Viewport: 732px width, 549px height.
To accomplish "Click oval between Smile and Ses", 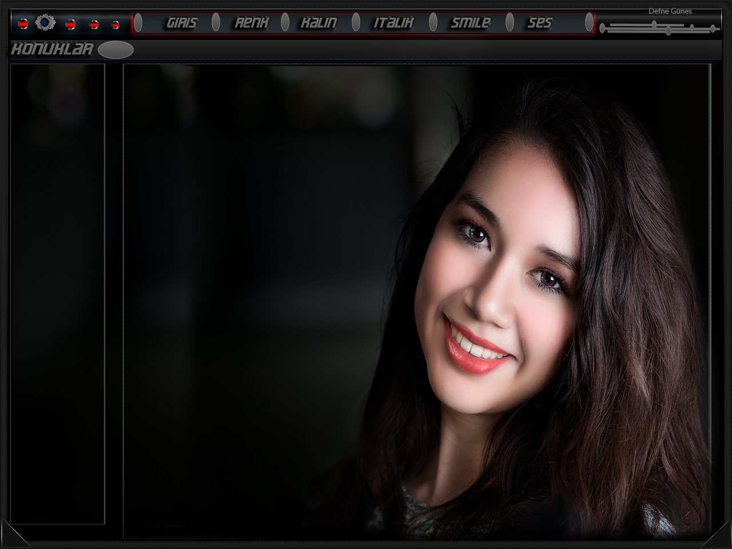I will pos(510,23).
